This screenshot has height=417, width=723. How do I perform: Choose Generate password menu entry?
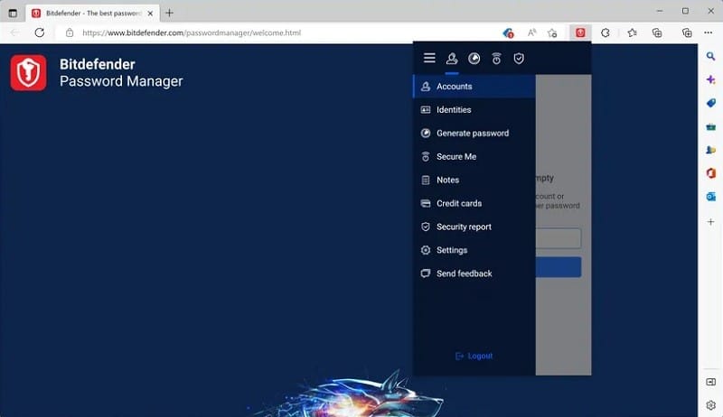(474, 134)
